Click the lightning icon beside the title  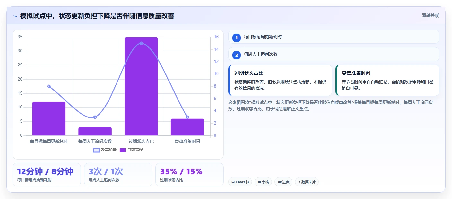[15, 16]
